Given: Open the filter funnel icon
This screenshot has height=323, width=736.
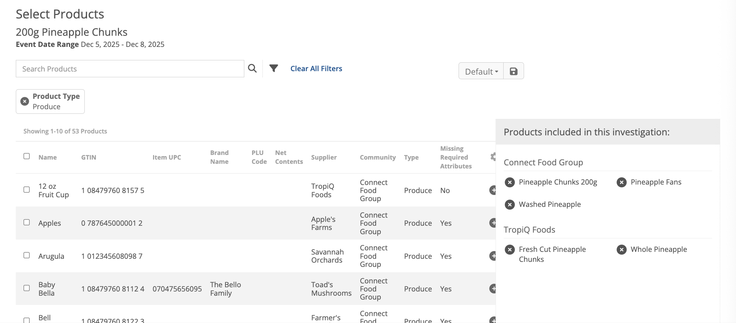Looking at the screenshot, I should click(274, 68).
